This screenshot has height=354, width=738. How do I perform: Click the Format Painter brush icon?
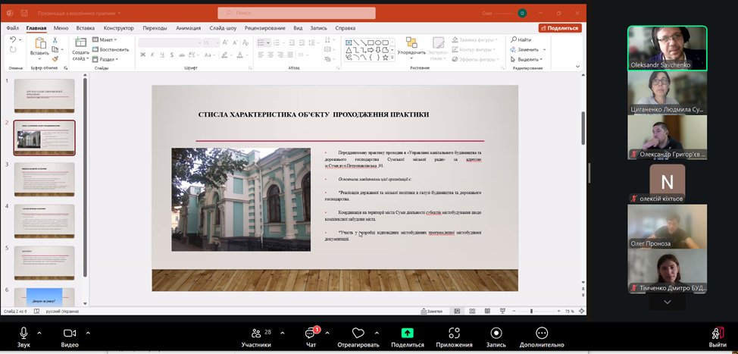click(55, 59)
